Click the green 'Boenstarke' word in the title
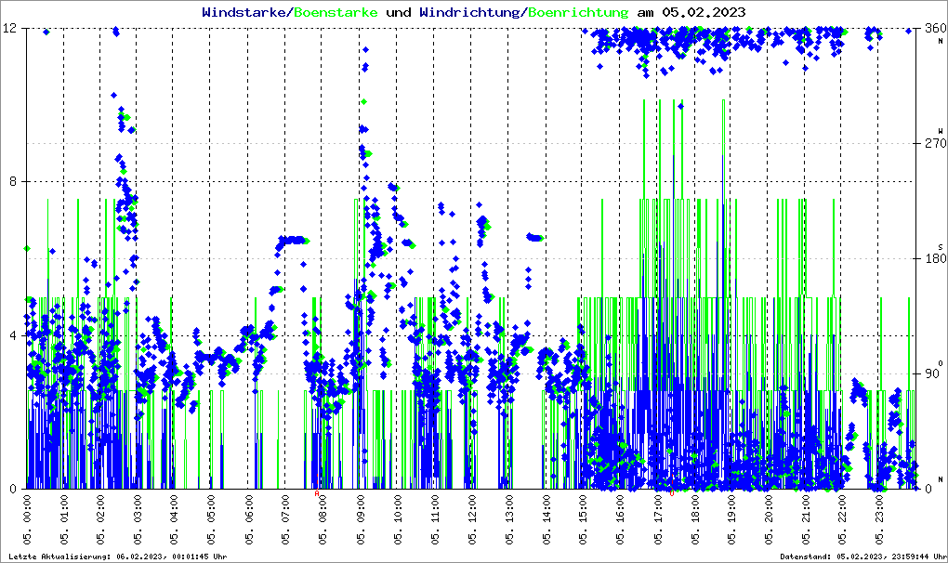948x563 pixels. 335,12
